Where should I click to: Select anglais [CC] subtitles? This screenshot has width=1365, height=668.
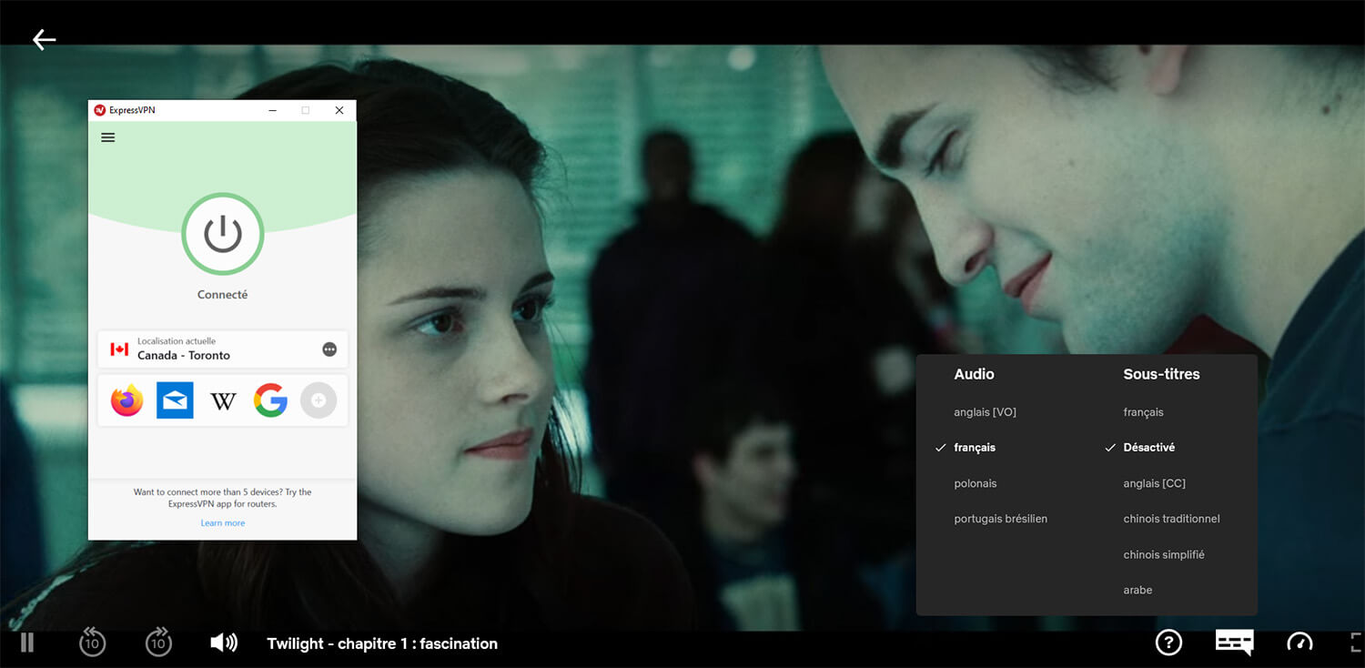pos(1155,483)
